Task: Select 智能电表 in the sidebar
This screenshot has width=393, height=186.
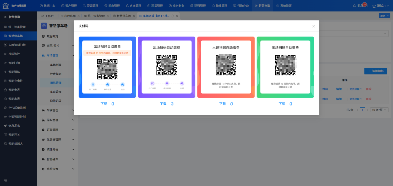Action: click(18, 90)
